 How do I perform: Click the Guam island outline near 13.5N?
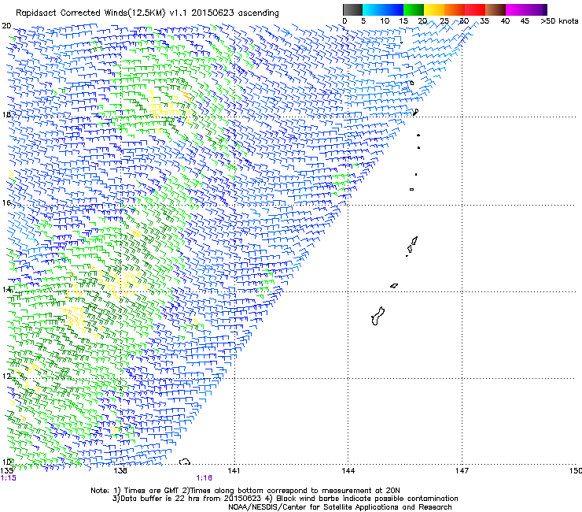[x=378, y=316]
